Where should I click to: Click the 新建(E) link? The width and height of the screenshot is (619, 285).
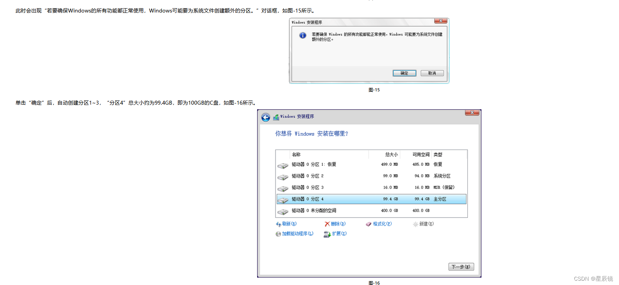[x=426, y=224]
